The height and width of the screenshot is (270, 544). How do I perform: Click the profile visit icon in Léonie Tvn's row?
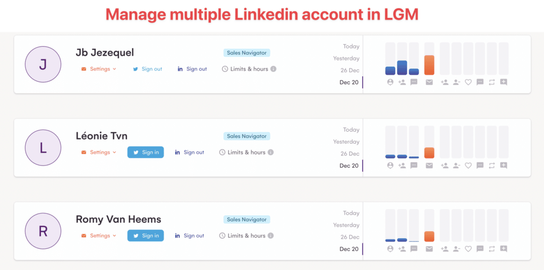point(390,166)
